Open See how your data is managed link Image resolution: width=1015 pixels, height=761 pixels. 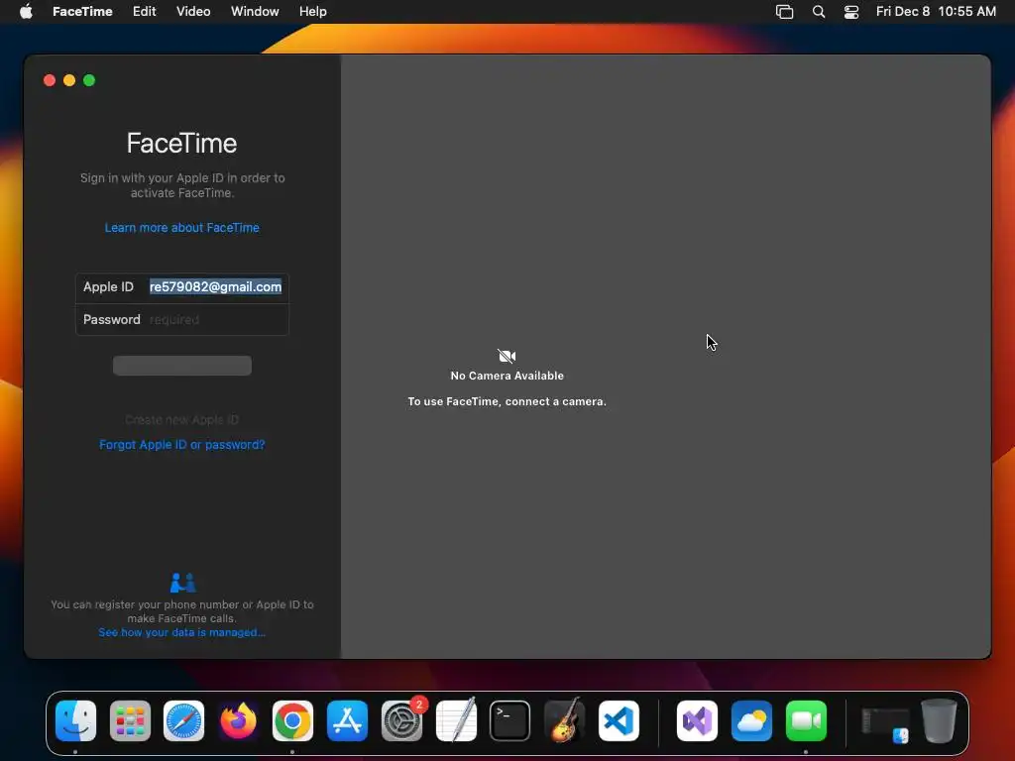point(182,632)
